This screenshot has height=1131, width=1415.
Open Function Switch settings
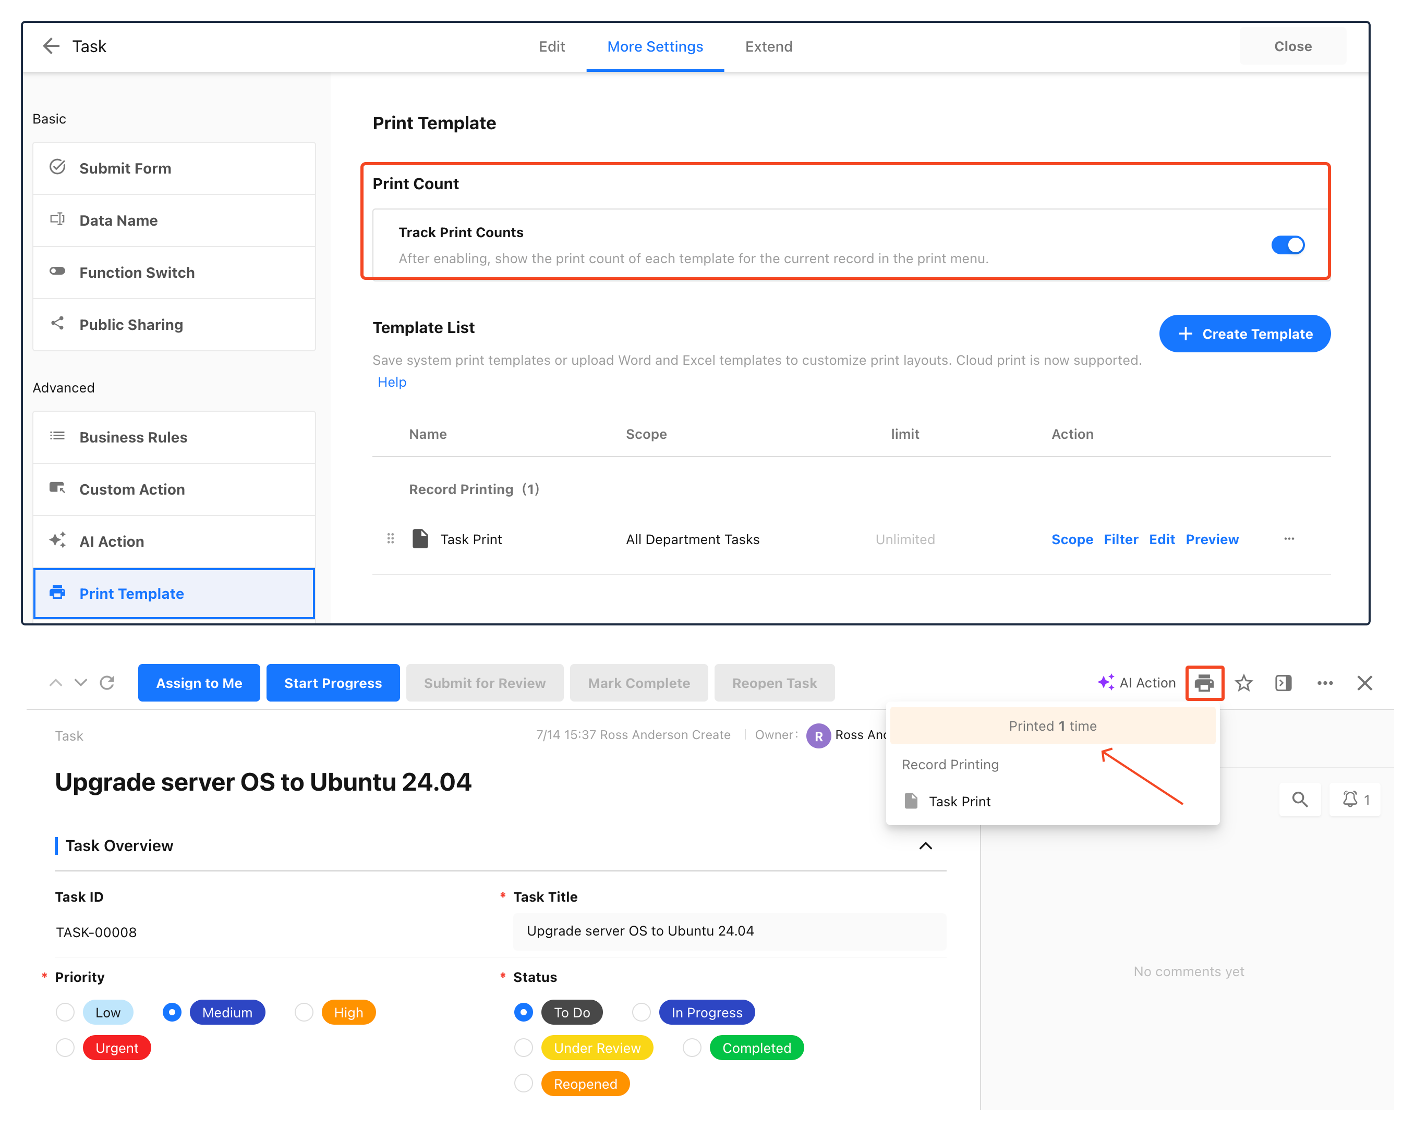point(174,272)
